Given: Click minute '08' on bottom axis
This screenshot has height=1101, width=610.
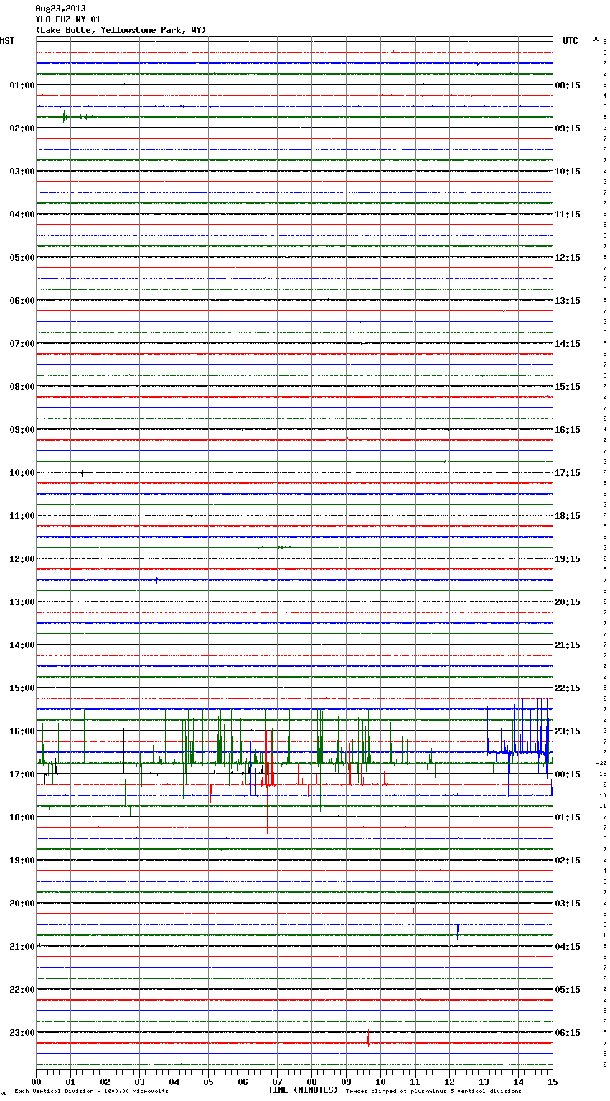Looking at the screenshot, I should click(311, 1082).
